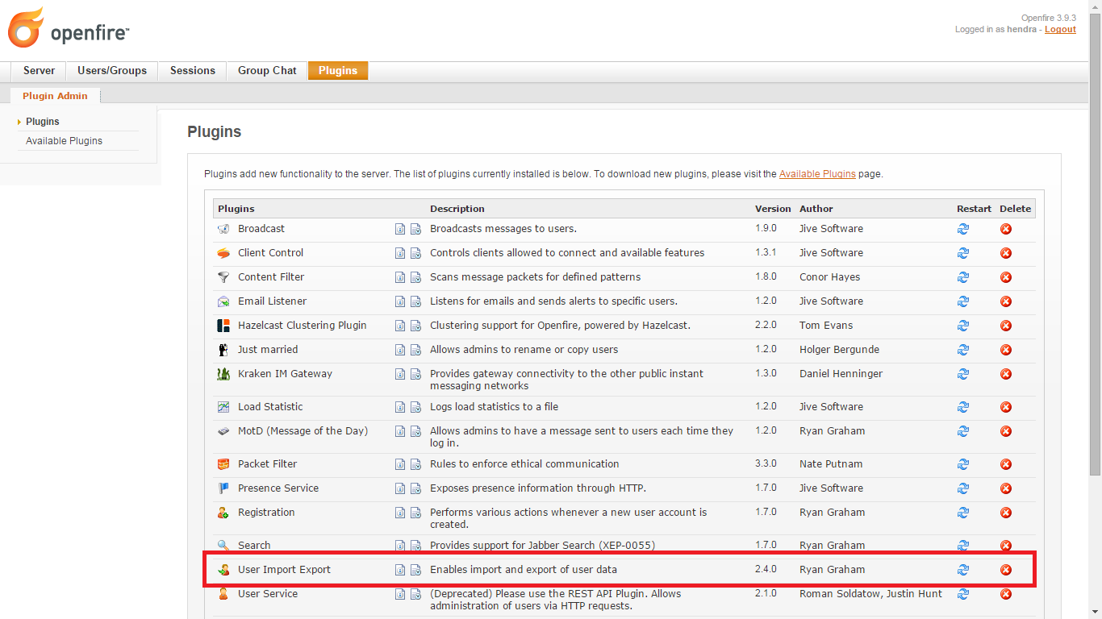Image resolution: width=1102 pixels, height=619 pixels.
Task: Delete the Presence Service plugin
Action: click(x=1006, y=488)
